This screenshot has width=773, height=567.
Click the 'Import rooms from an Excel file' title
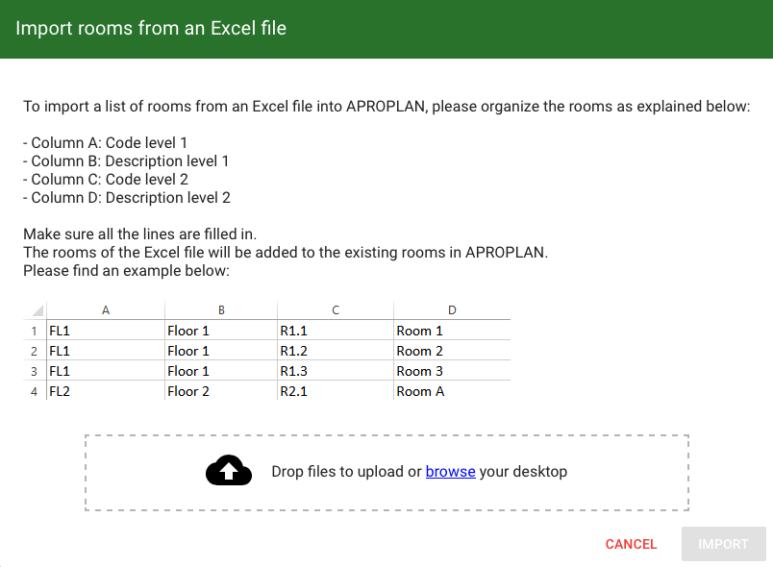151,28
